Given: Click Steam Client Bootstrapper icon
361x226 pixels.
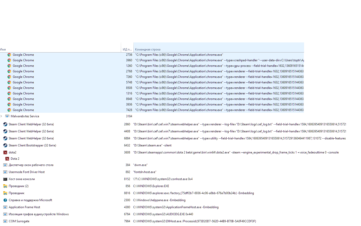Looking at the screenshot, I should 5,145.
